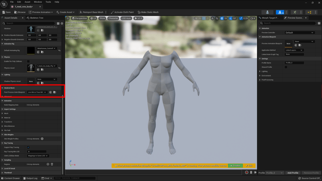Screen dimensions: 322x181
Task: Open the Character viewport menu
Action: pyautogui.click(x=113, y=18)
